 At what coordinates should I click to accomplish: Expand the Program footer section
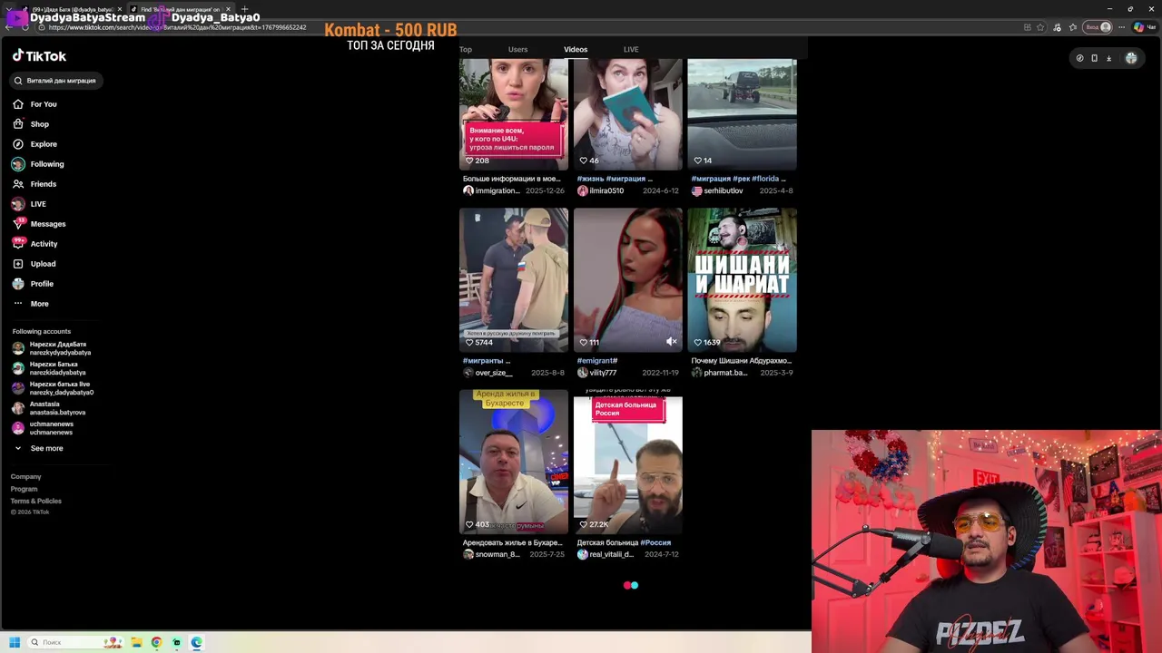pyautogui.click(x=25, y=489)
